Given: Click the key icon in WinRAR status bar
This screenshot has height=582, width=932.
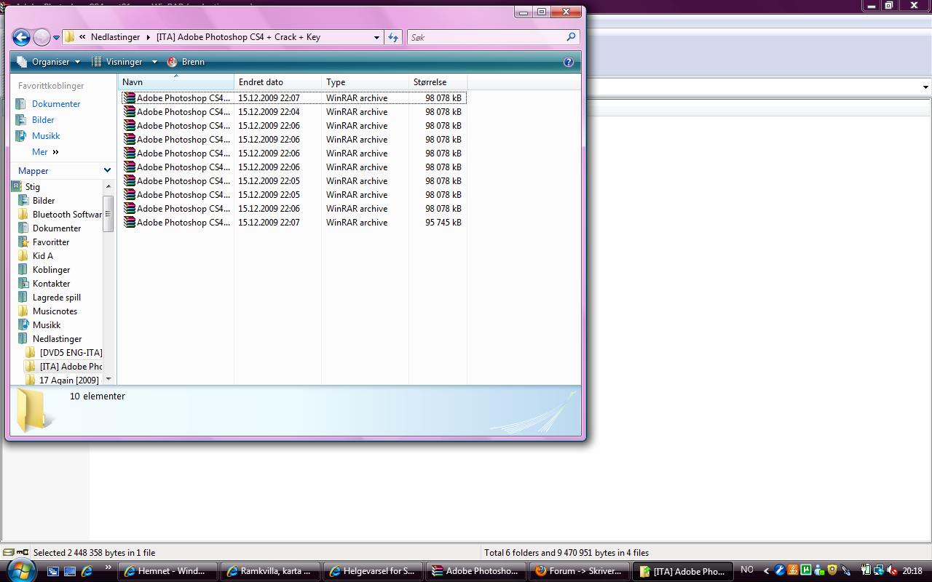Looking at the screenshot, I should tap(22, 552).
